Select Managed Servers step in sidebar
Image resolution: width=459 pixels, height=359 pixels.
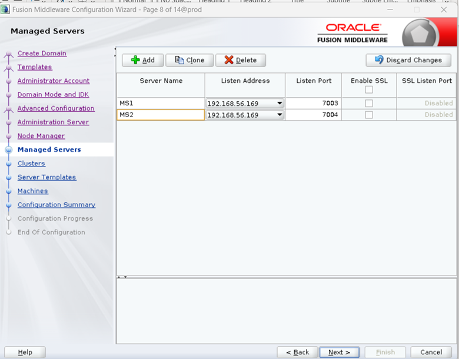coord(49,149)
